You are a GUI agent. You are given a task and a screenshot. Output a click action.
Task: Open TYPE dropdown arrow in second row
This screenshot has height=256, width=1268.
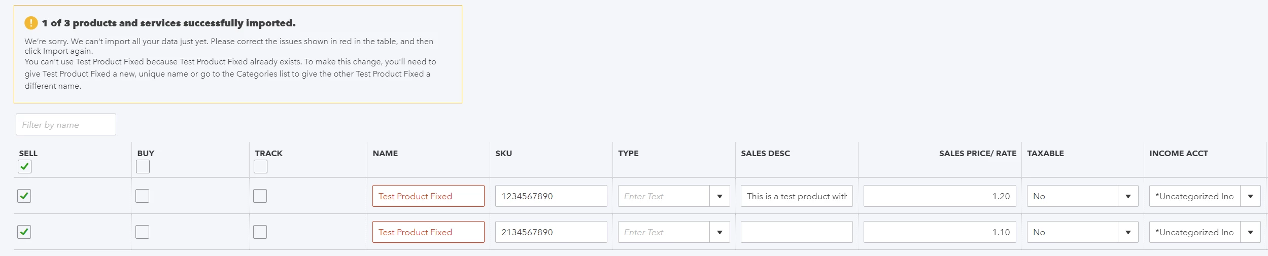[719, 232]
